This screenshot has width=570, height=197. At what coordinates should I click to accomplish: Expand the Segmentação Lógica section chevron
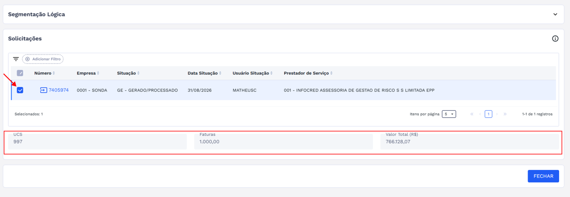555,15
